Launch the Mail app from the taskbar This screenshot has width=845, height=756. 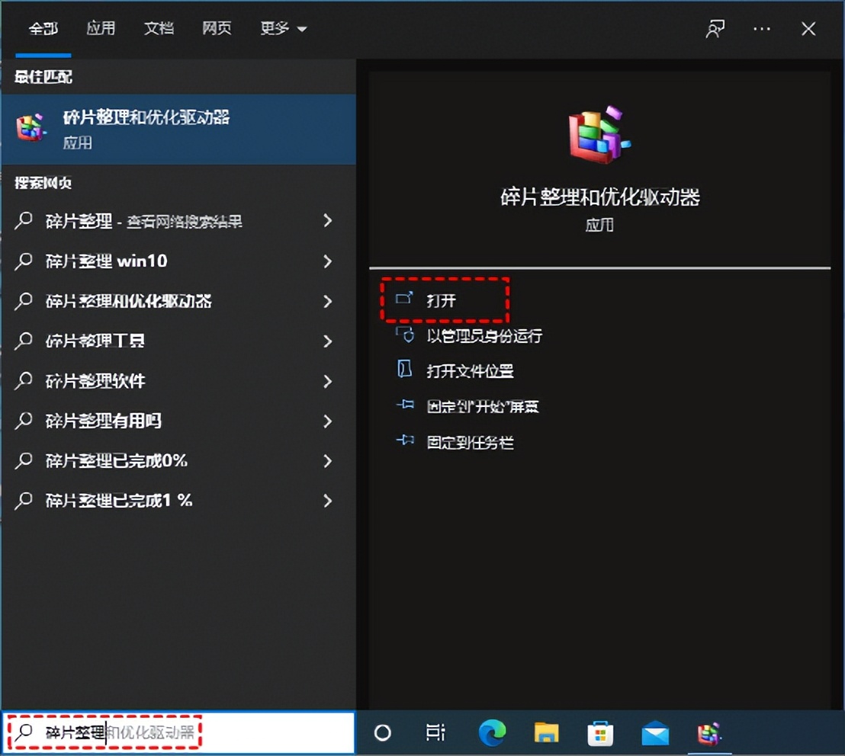pyautogui.click(x=655, y=732)
